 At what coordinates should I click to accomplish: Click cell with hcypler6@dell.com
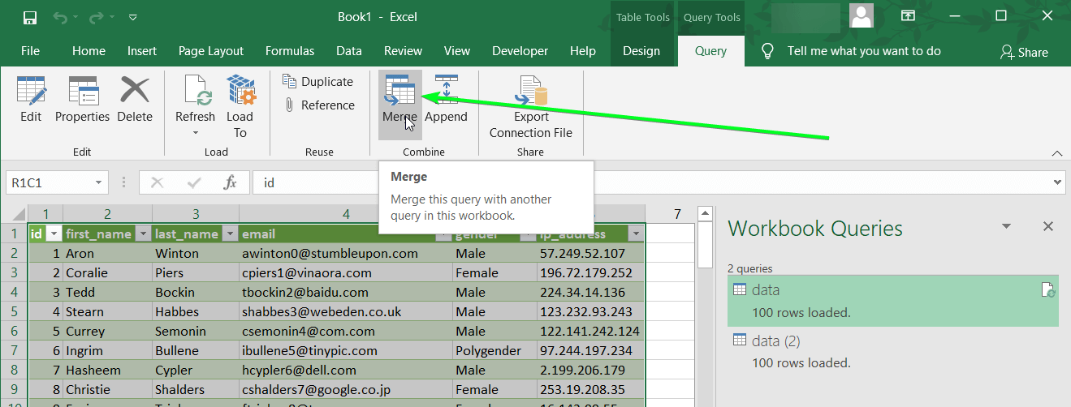click(346, 370)
